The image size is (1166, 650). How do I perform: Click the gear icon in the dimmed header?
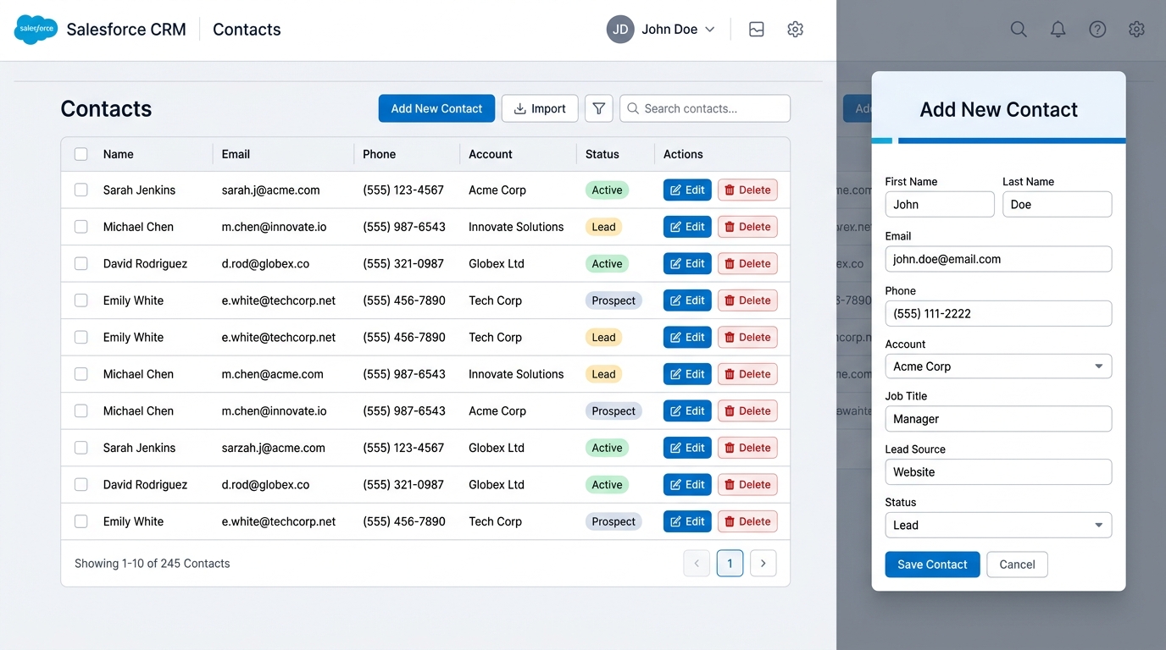[x=1136, y=29]
